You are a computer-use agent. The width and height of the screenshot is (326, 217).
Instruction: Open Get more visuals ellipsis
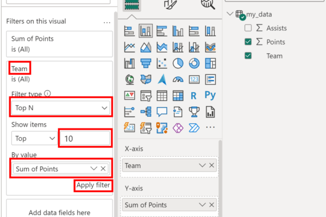point(210,127)
